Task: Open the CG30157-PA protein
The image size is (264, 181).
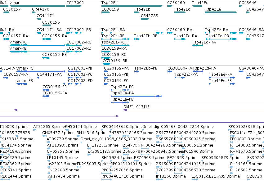Action: coord(6,78)
